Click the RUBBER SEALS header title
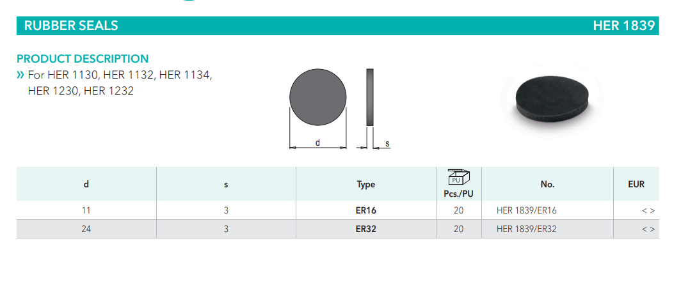 tap(71, 26)
